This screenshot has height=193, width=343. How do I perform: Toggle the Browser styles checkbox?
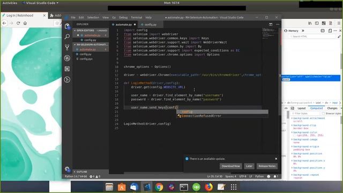[323, 114]
